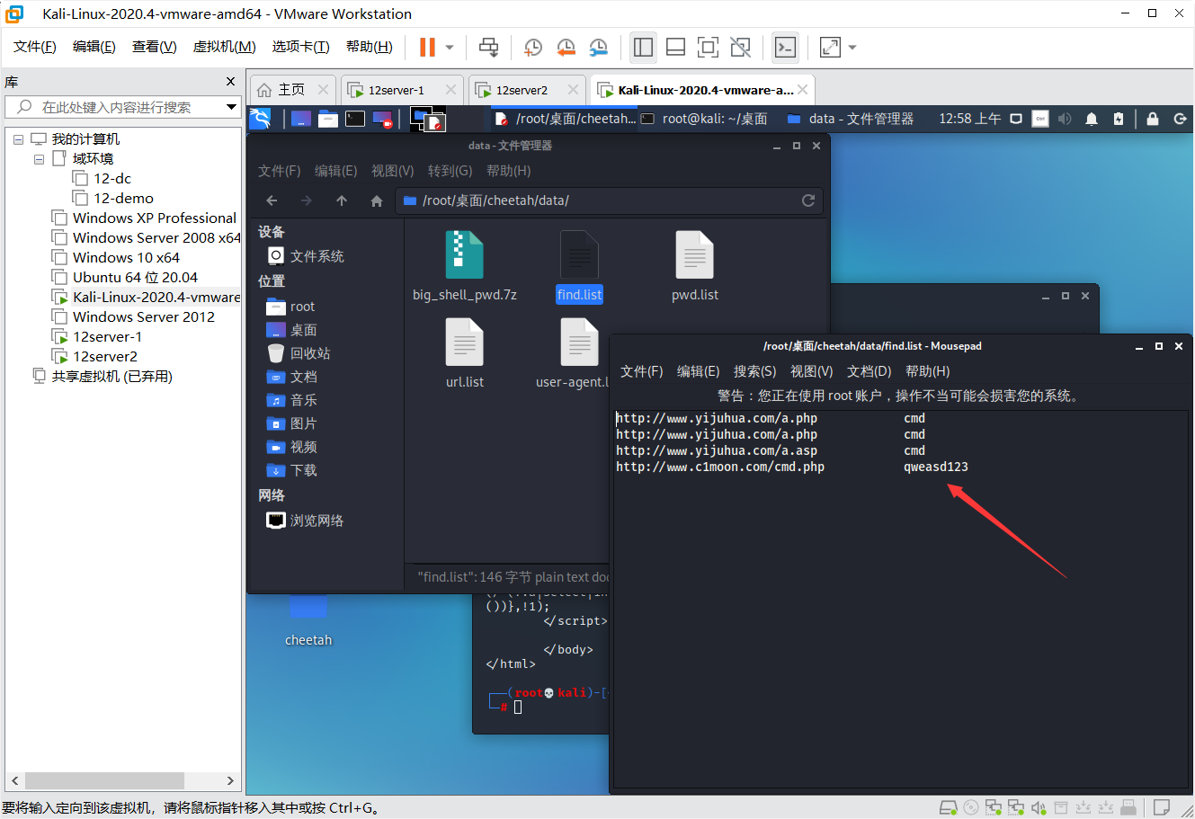1195x819 pixels.
Task: Collapse the 我的计算机 tree node
Action: point(18,139)
